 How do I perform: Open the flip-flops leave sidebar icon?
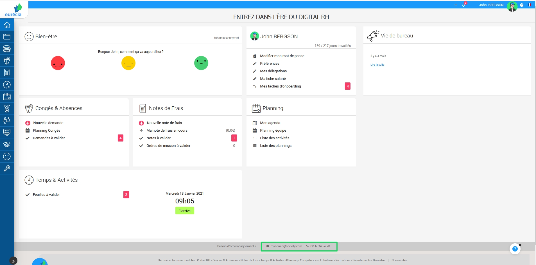pyautogui.click(x=7, y=60)
